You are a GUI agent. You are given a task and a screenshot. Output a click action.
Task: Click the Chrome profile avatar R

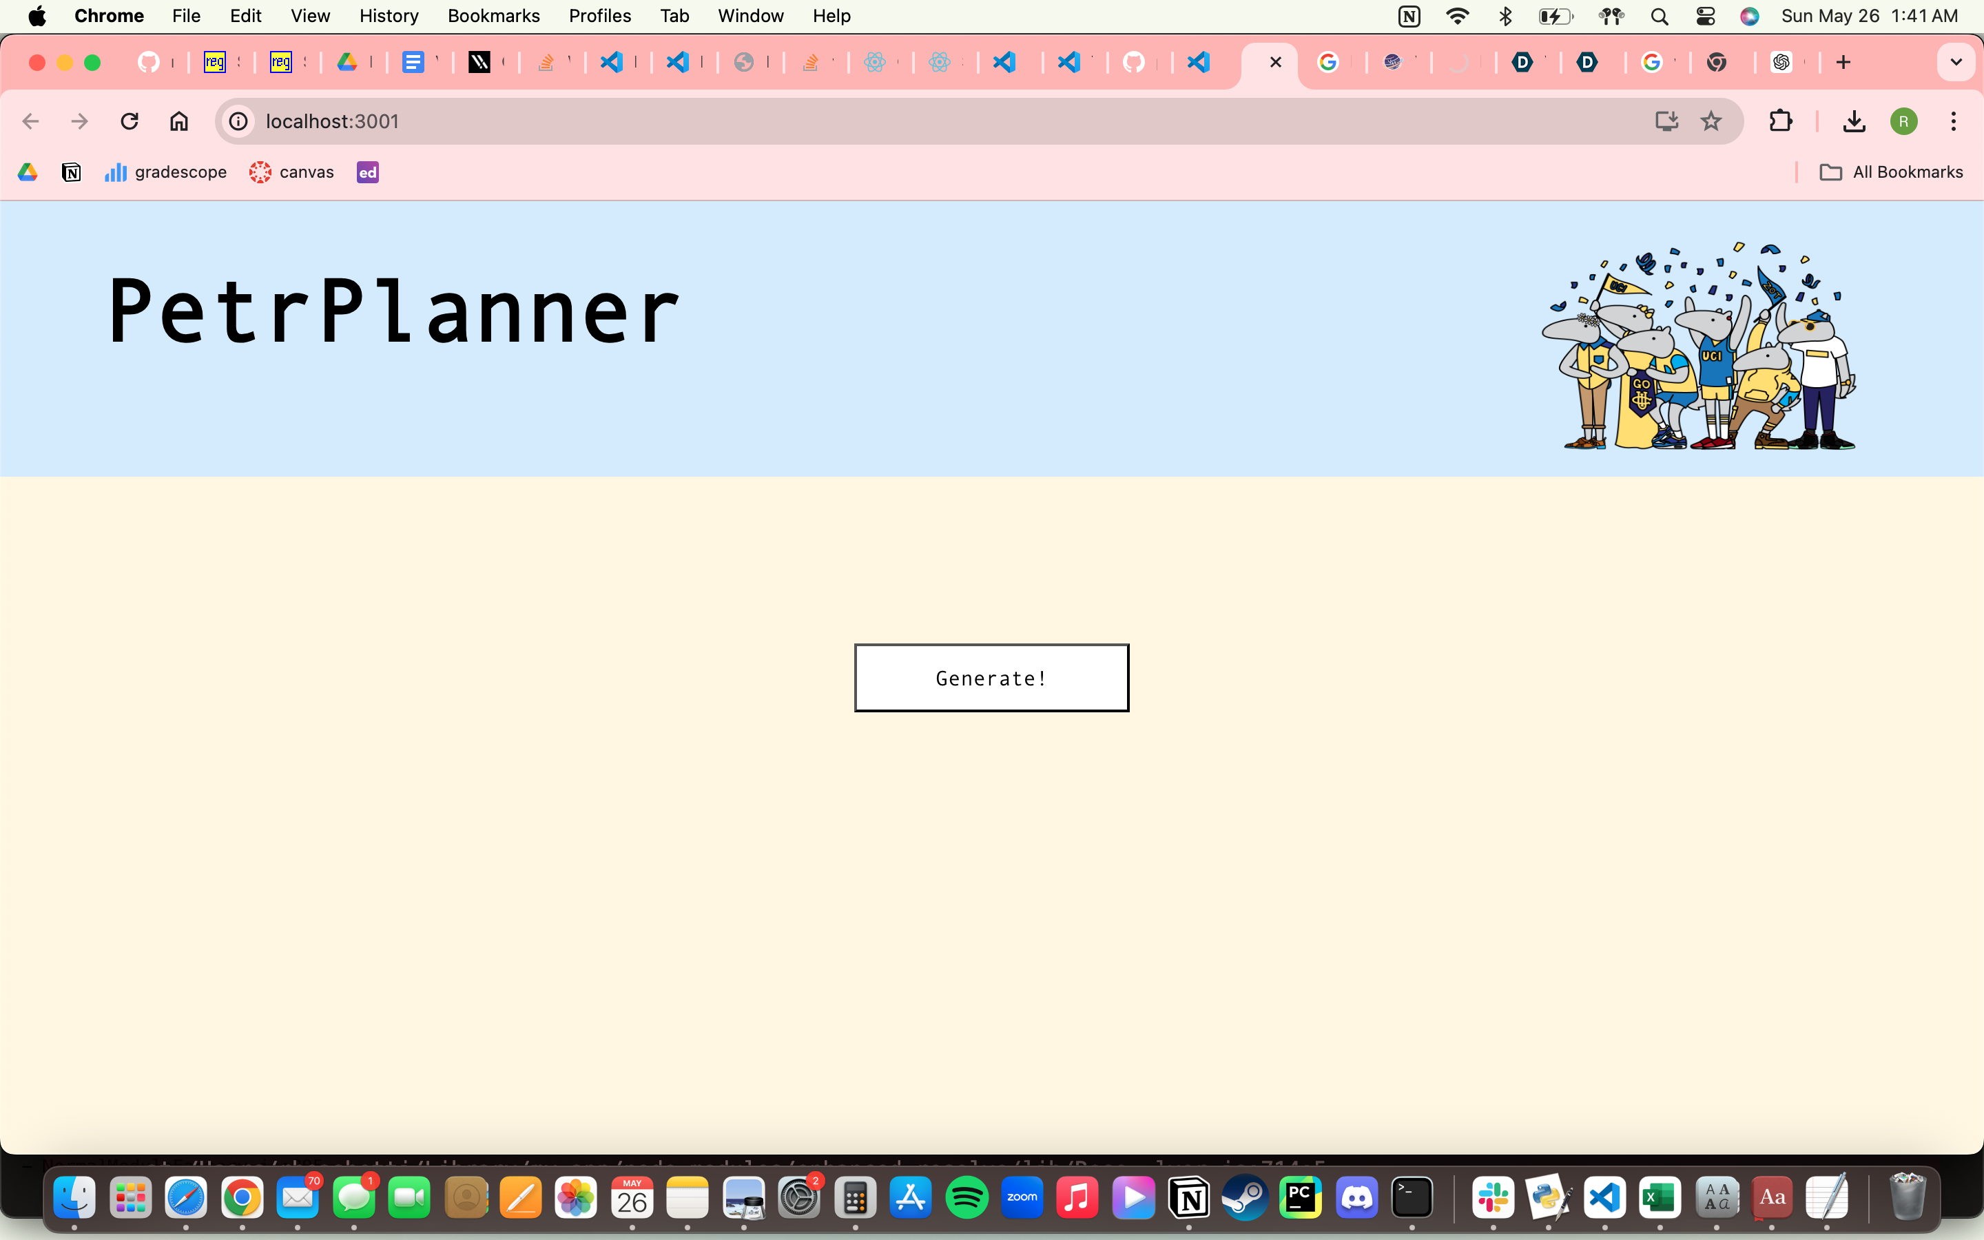click(x=1903, y=121)
